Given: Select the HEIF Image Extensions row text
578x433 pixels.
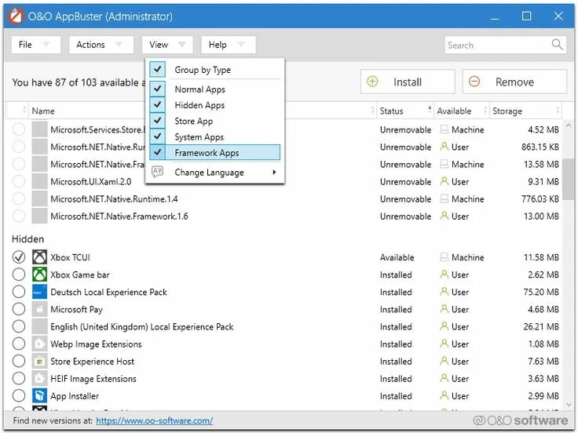Looking at the screenshot, I should pyautogui.click(x=93, y=379).
